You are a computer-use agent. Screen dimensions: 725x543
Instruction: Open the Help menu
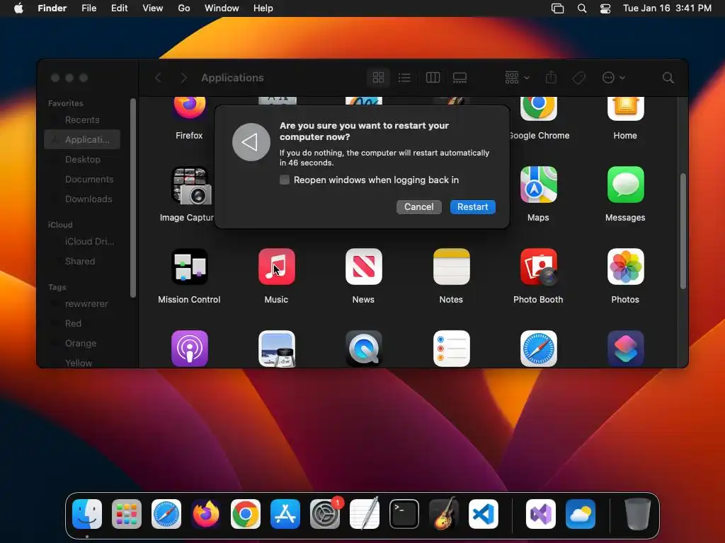tap(263, 8)
